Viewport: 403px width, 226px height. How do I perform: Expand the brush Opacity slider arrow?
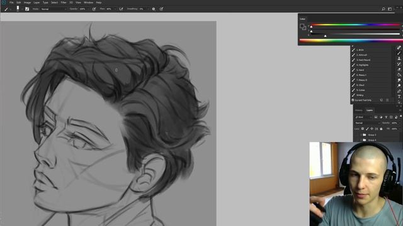click(88, 9)
